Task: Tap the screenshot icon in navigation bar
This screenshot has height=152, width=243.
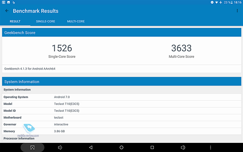Action: (32, 147)
